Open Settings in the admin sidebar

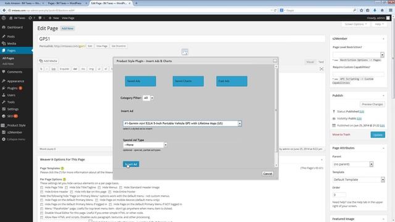click(x=12, y=109)
